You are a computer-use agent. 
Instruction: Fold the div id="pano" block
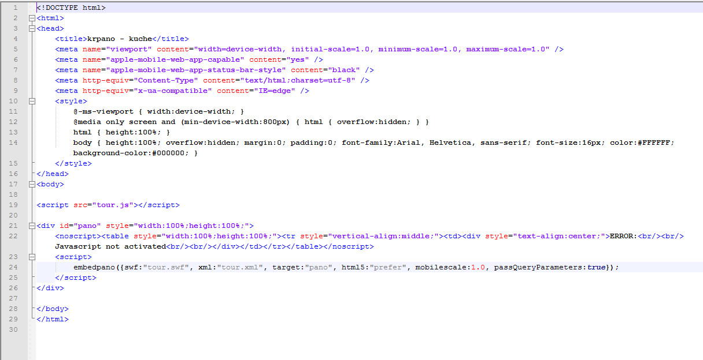tap(32, 226)
